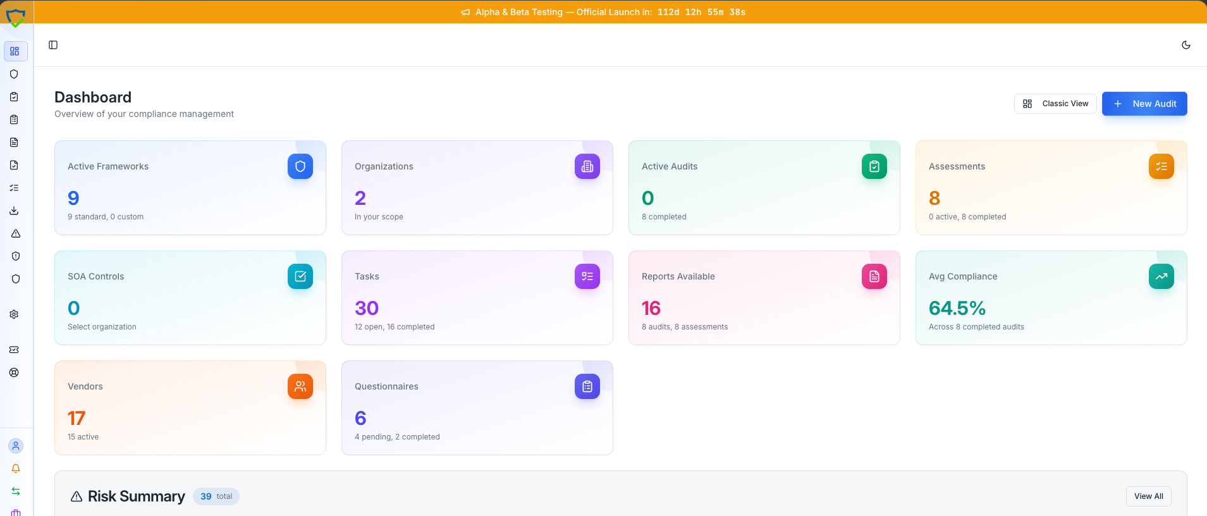Click the trending arrow icon on Avg Compliance
1207x516 pixels.
pyautogui.click(x=1161, y=276)
